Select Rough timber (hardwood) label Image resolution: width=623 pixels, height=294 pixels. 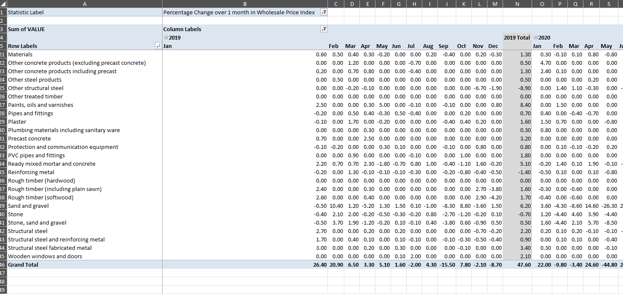(42, 180)
